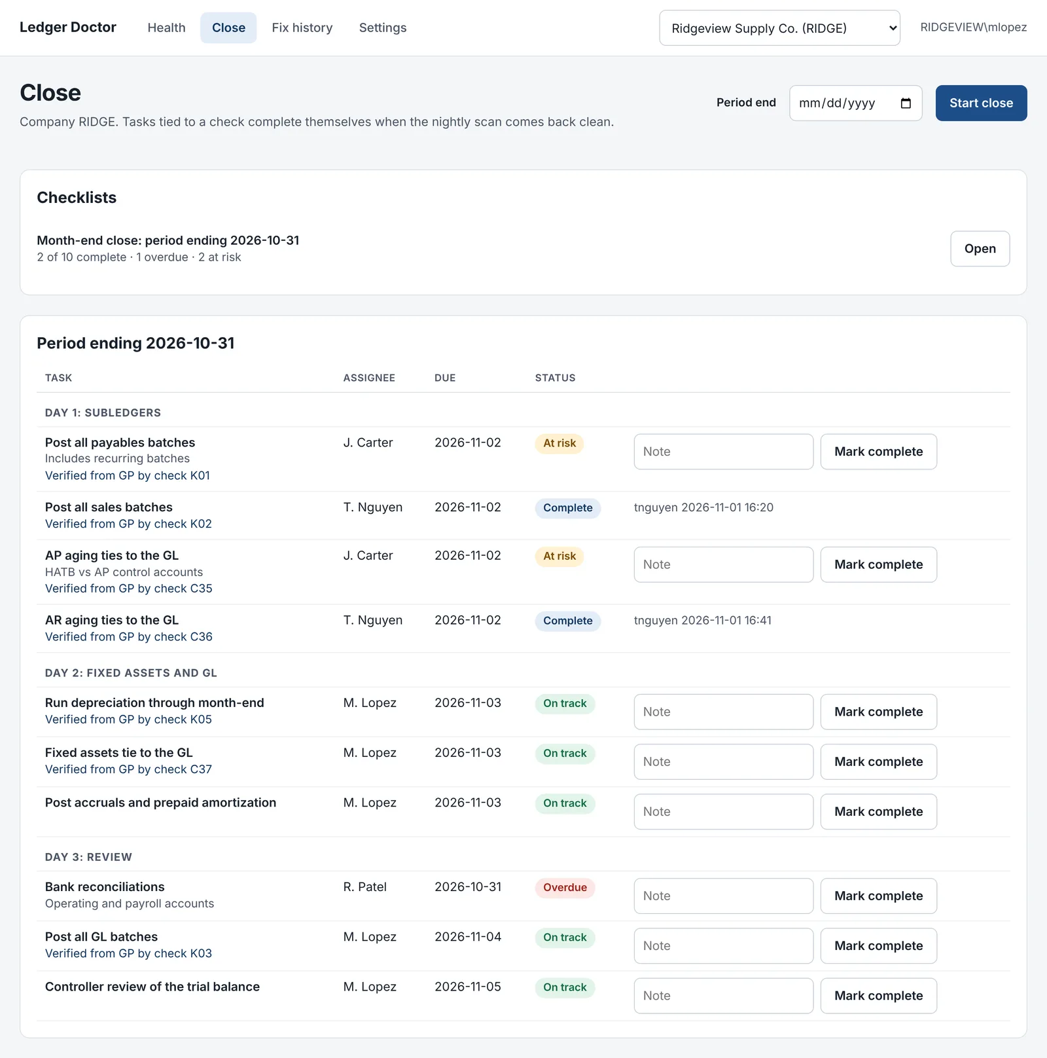Click the Overdue badge on Bank reconciliations
Viewport: 1047px width, 1058px height.
(x=565, y=888)
